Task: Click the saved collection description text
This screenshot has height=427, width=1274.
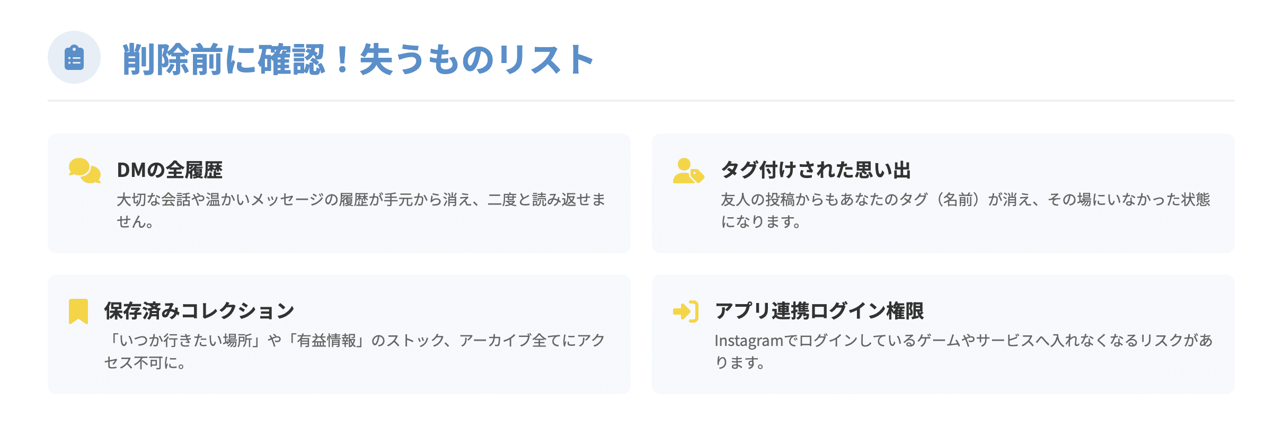Action: [x=354, y=351]
